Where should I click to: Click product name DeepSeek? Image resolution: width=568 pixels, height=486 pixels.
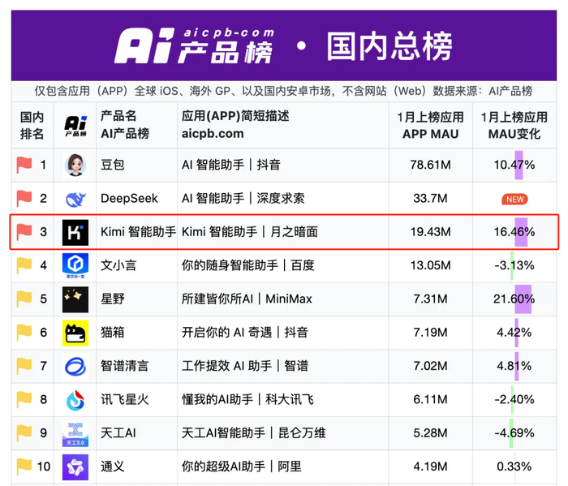(129, 199)
